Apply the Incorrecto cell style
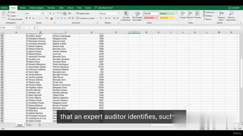The image size is (243, 136). [151, 18]
